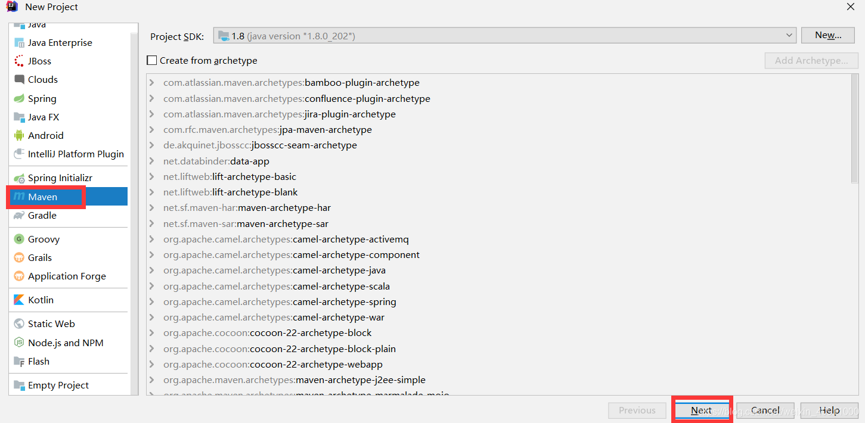Viewport: 865px width, 423px height.
Task: Click the New... SDK button
Action: 829,35
